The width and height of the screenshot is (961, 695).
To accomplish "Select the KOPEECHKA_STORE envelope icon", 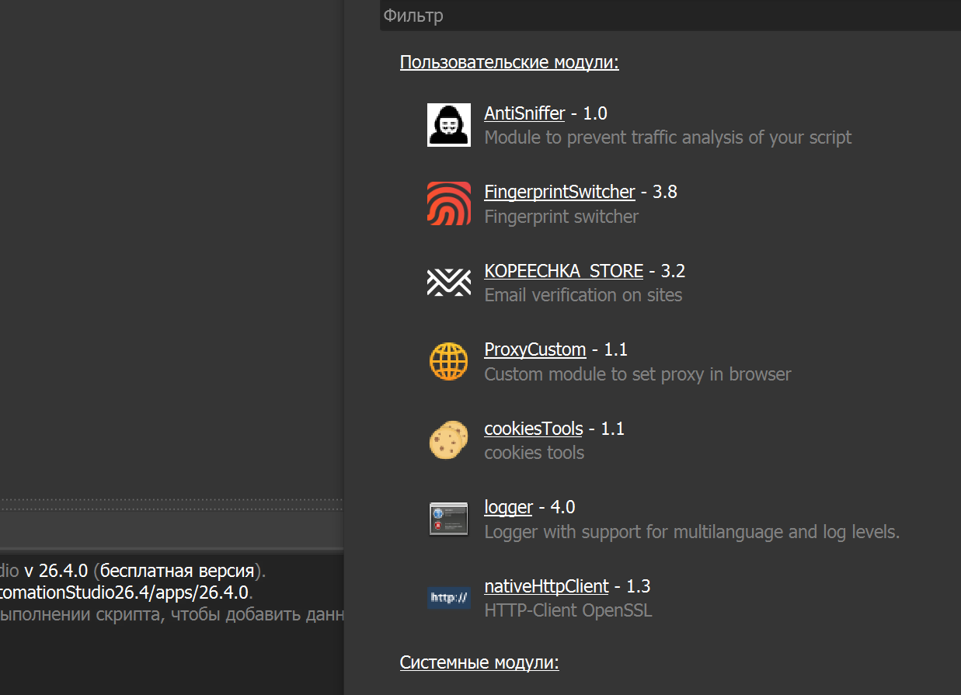I will (x=448, y=283).
